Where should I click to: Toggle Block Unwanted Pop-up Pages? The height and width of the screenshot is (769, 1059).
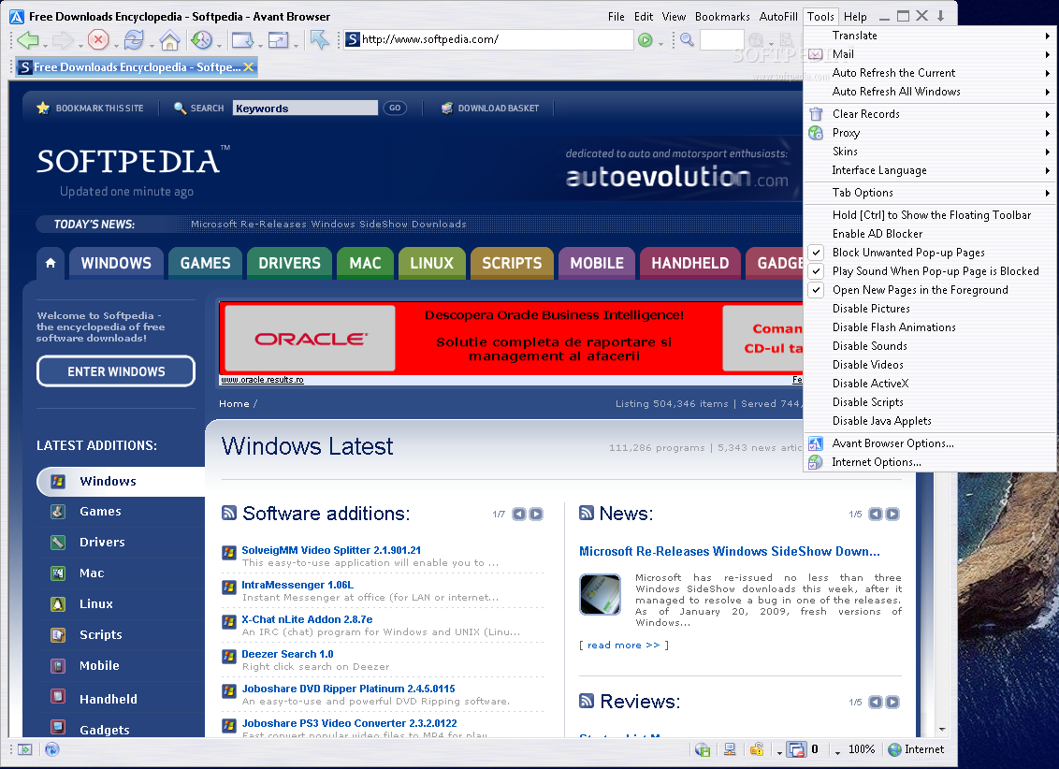929,253
